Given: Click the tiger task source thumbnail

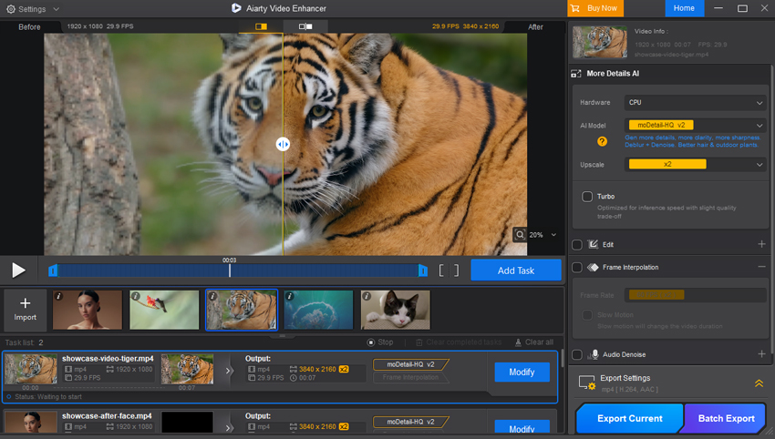Looking at the screenshot, I should click(x=31, y=369).
